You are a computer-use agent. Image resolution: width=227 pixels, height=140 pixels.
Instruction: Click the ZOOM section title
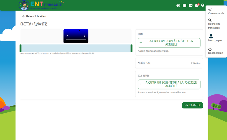140,34
